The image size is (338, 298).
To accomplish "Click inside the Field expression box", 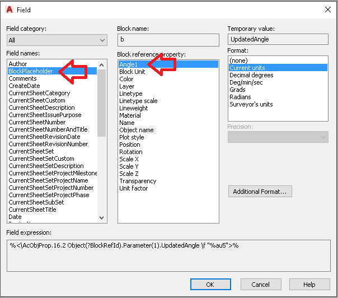I will tap(168, 255).
